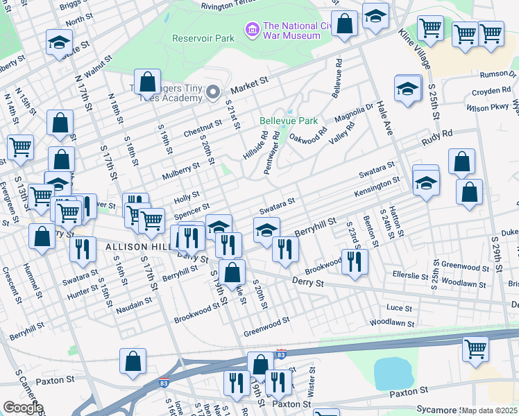Click the Luce St label
The height and width of the screenshot is (416, 519).
[x=399, y=308]
